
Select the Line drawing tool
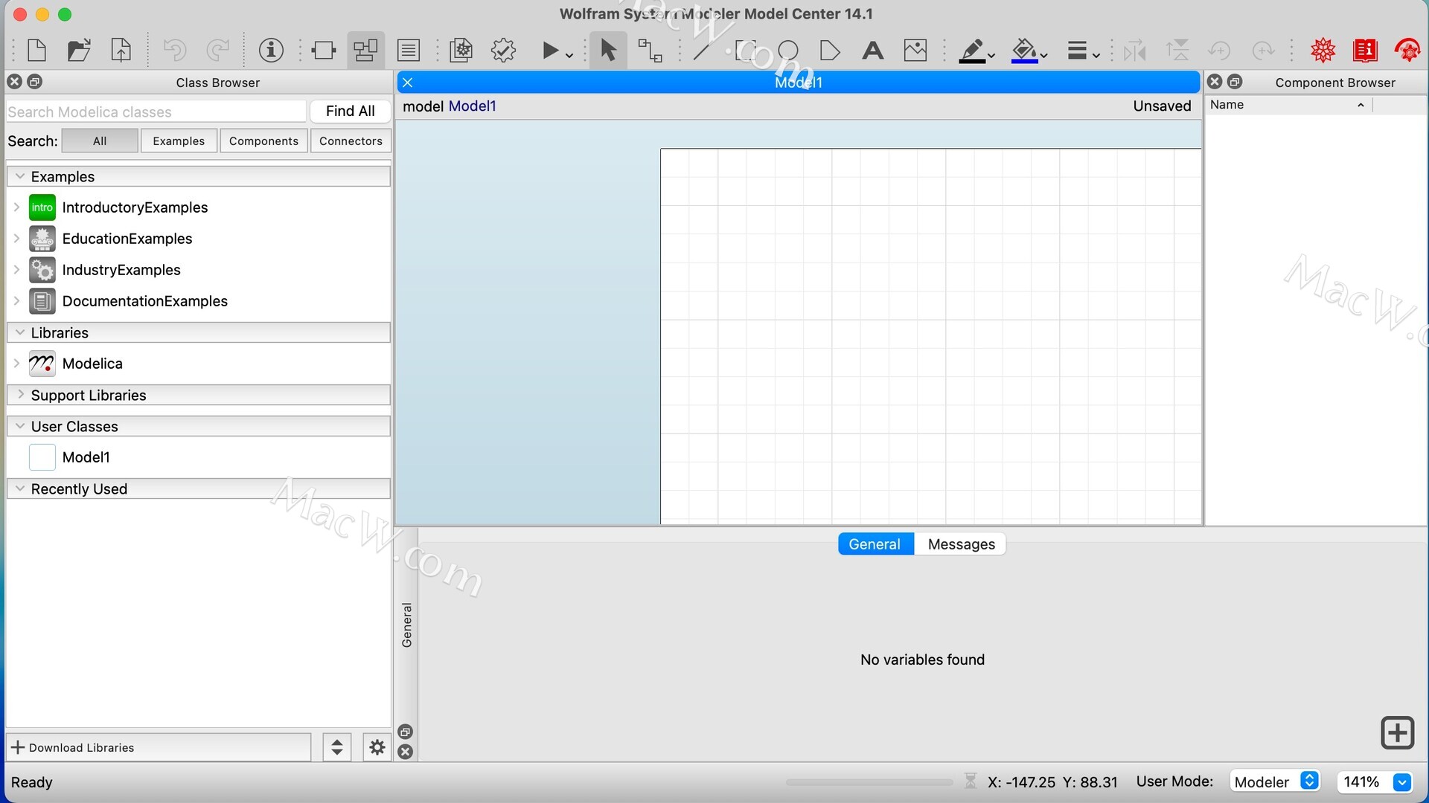click(x=701, y=51)
